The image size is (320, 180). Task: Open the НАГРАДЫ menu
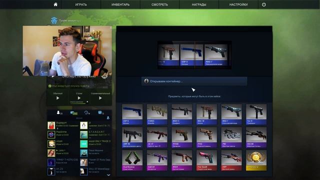click(199, 4)
